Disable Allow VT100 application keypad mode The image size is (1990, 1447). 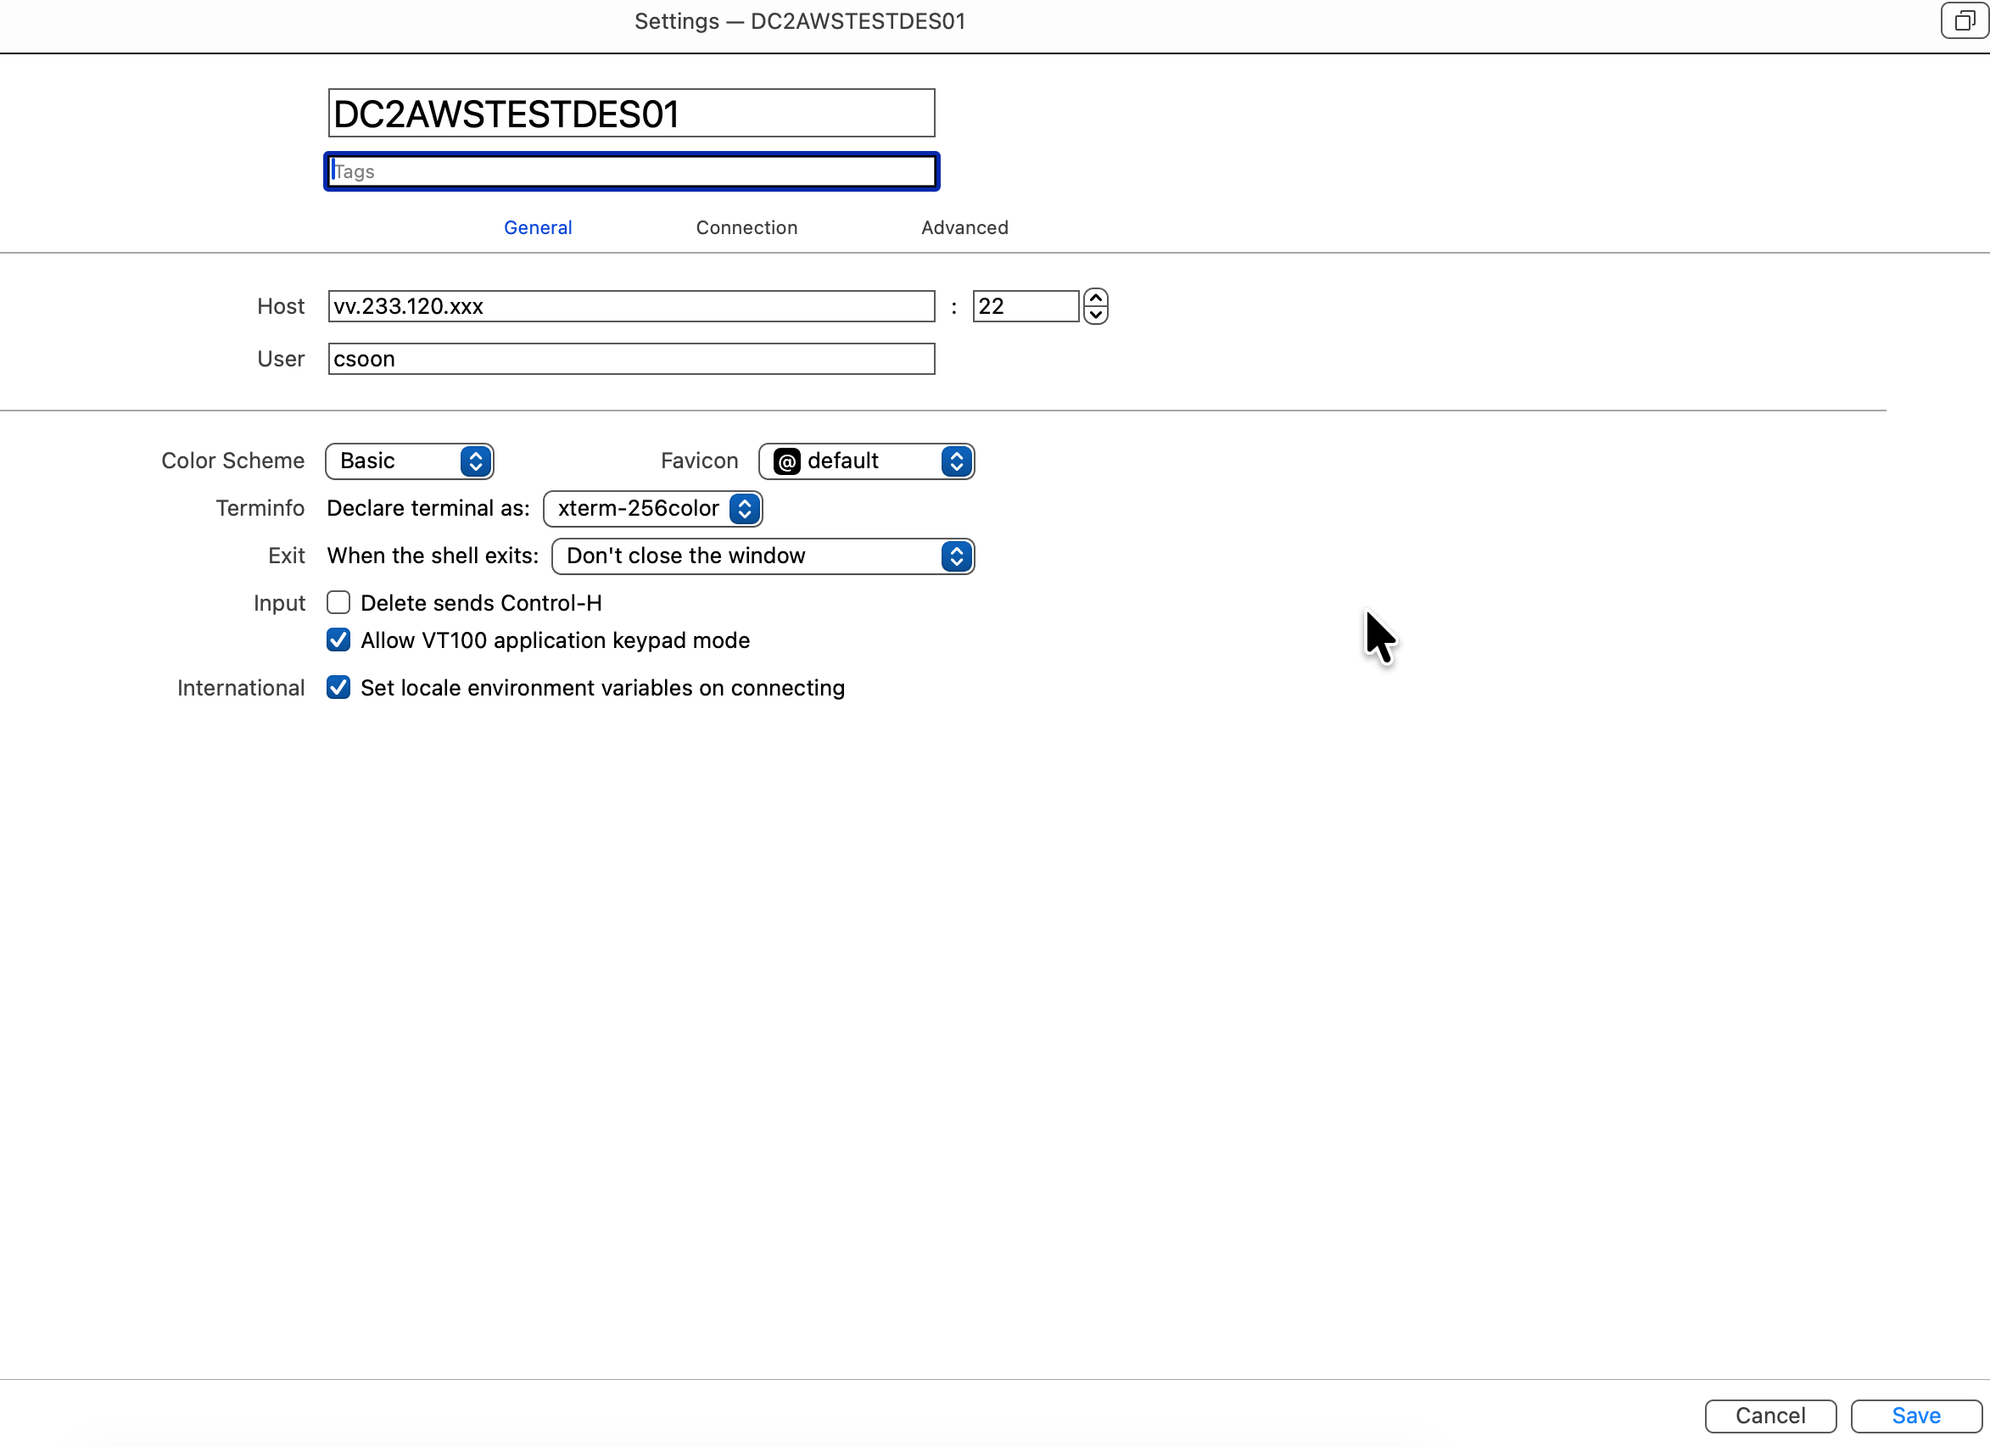(x=338, y=640)
